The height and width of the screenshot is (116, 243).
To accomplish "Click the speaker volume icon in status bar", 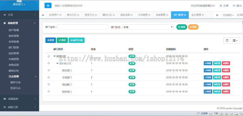I will (x=231, y=114).
